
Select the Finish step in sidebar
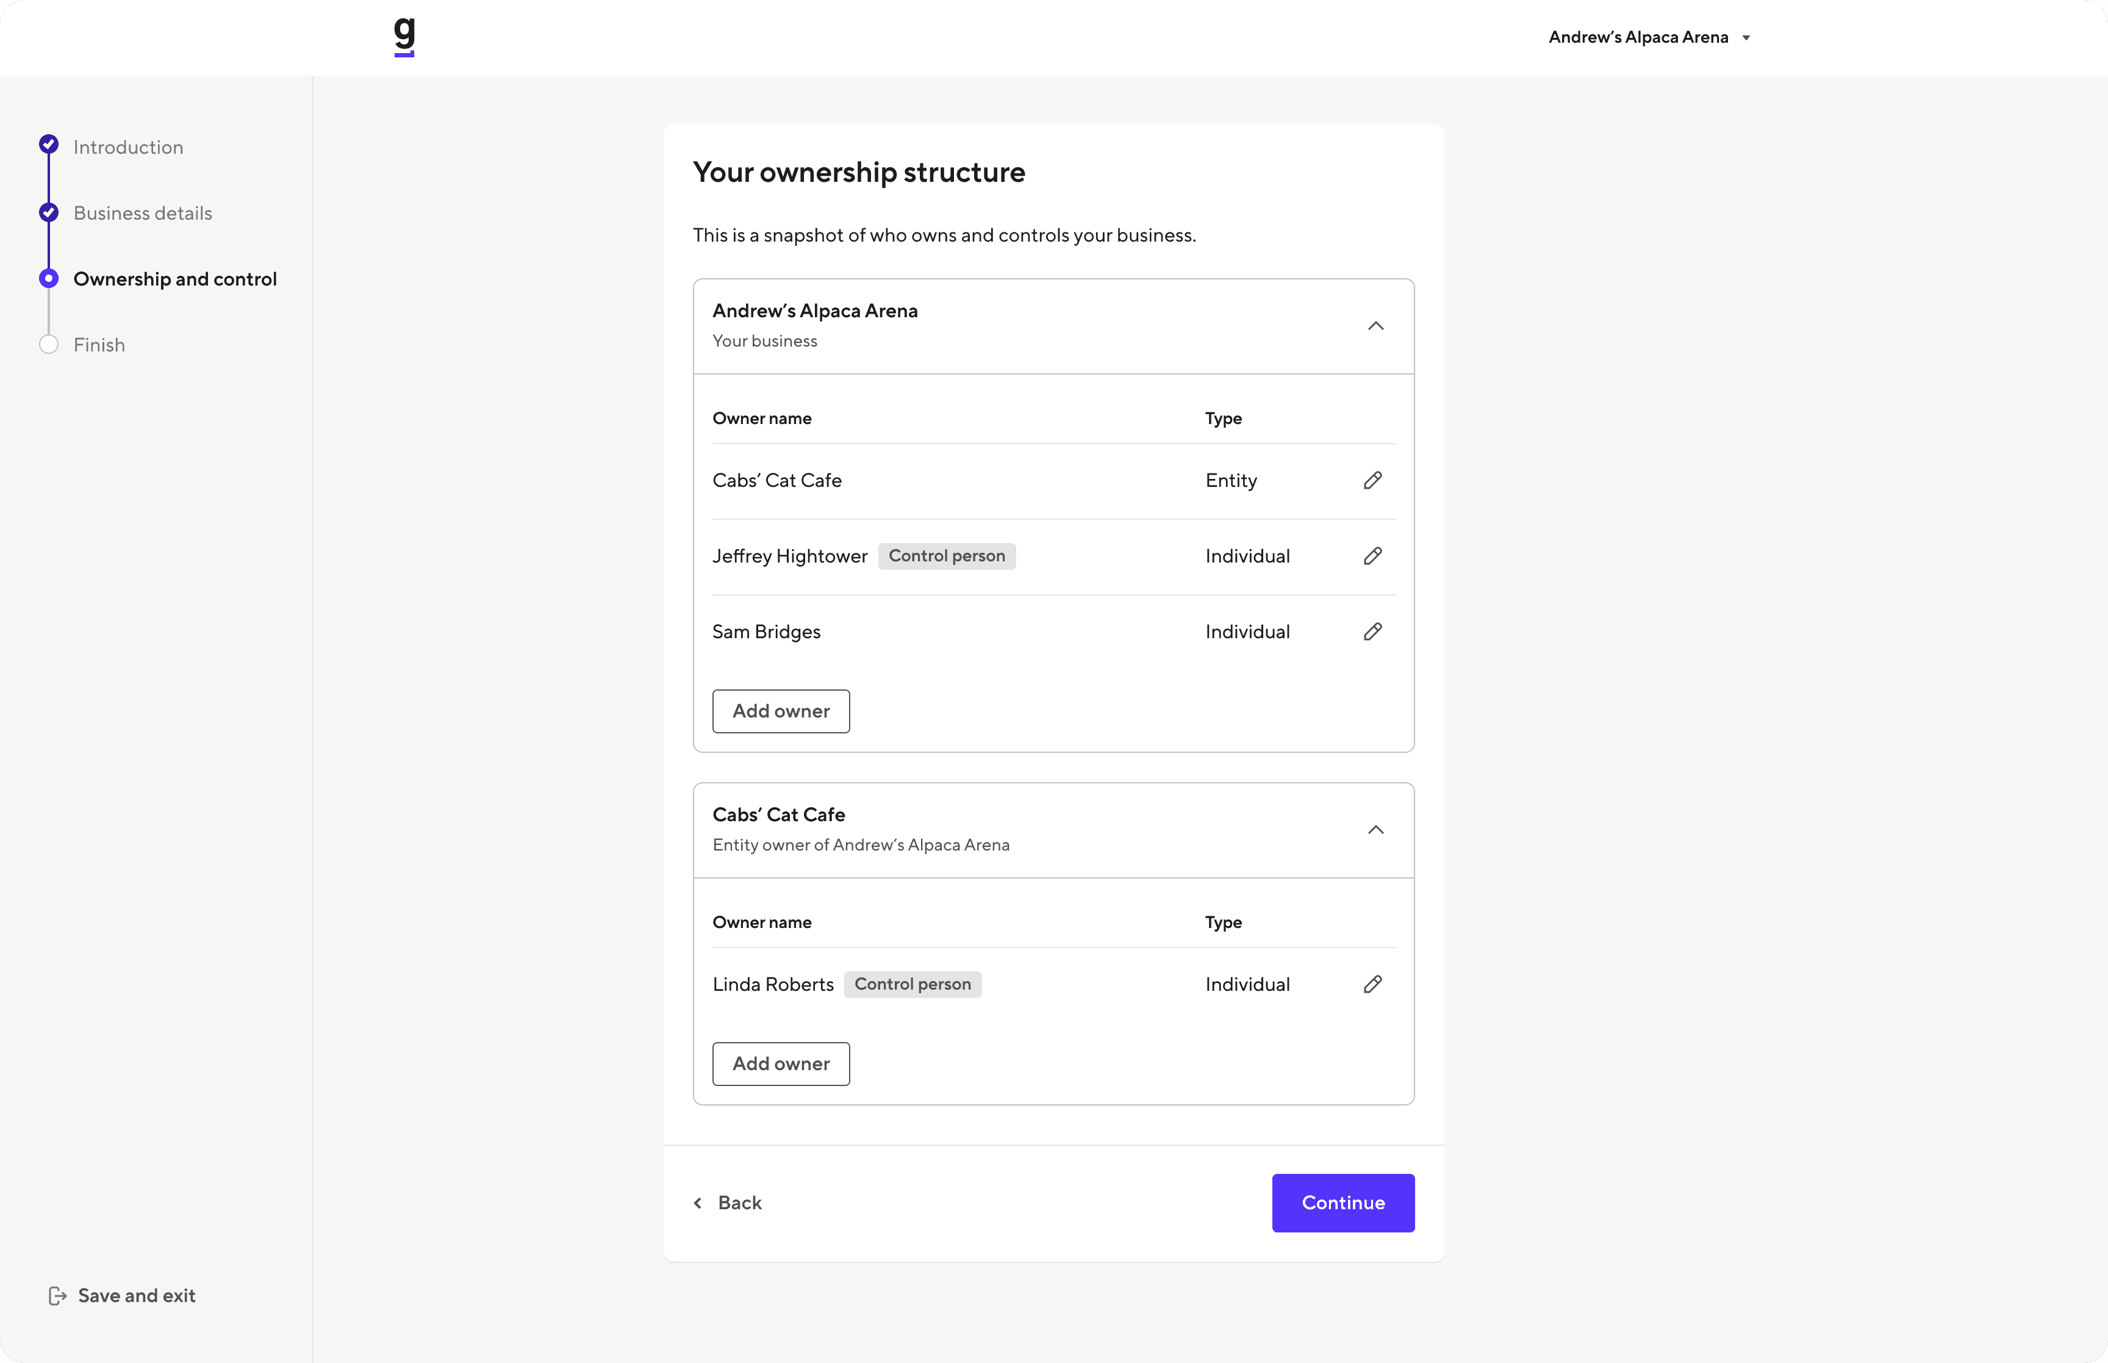click(99, 345)
